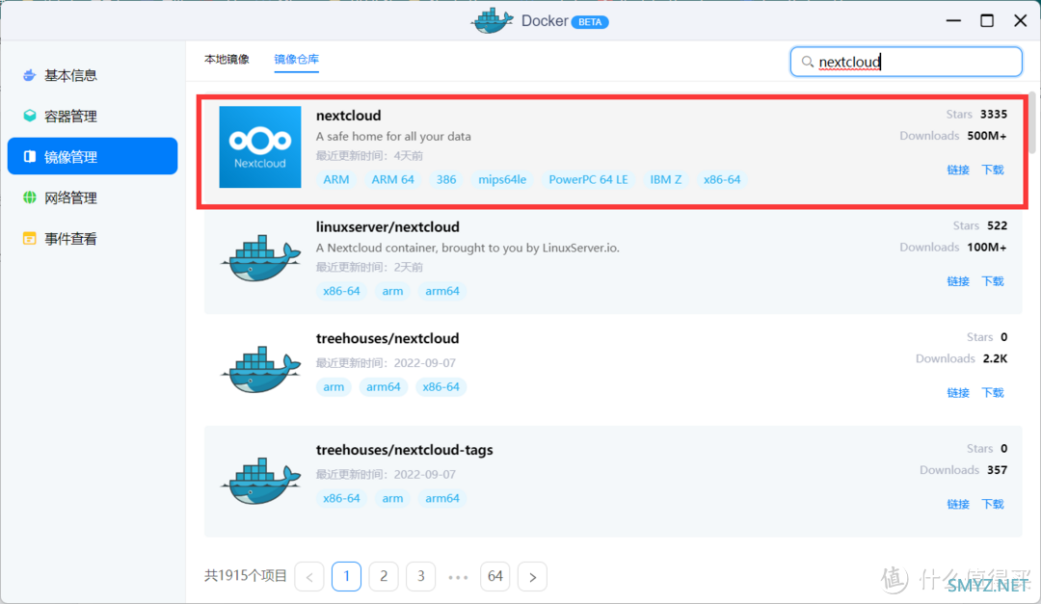Click the arm tag on treehouses/nextcloud-tags
Viewport: 1041px width, 604px height.
pyautogui.click(x=392, y=498)
